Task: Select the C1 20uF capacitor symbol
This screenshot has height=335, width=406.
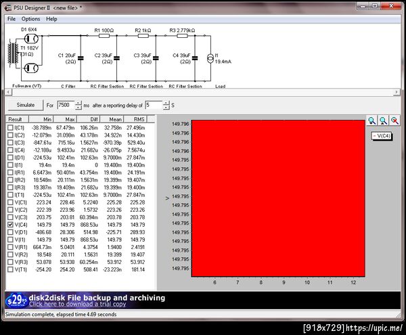Action: click(81, 58)
